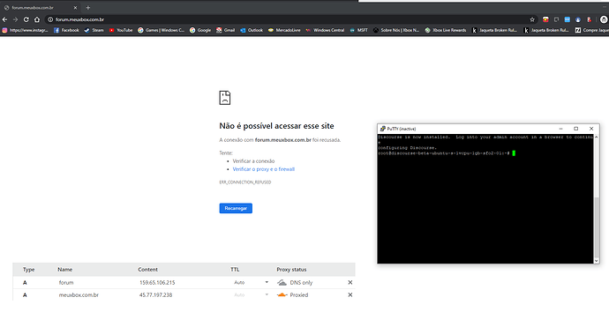The image size is (609, 327).
Task: Maximize the PuTTY window
Action: tap(576, 129)
